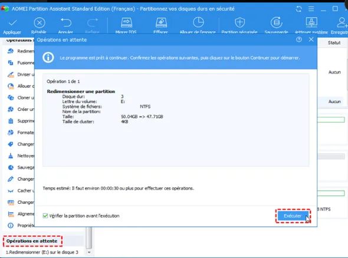Click Opérations en attente section header
This screenshot has width=348, height=258.
32,241
